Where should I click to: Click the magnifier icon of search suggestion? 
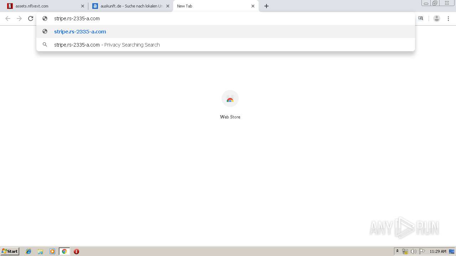[x=45, y=45]
